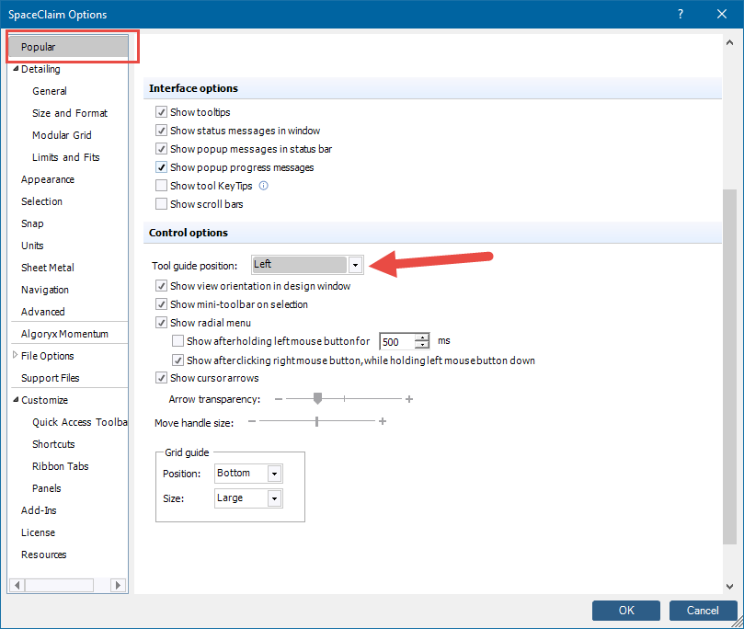The width and height of the screenshot is (744, 629).
Task: Close the SpaceClaim Options dialog
Action: [722, 14]
